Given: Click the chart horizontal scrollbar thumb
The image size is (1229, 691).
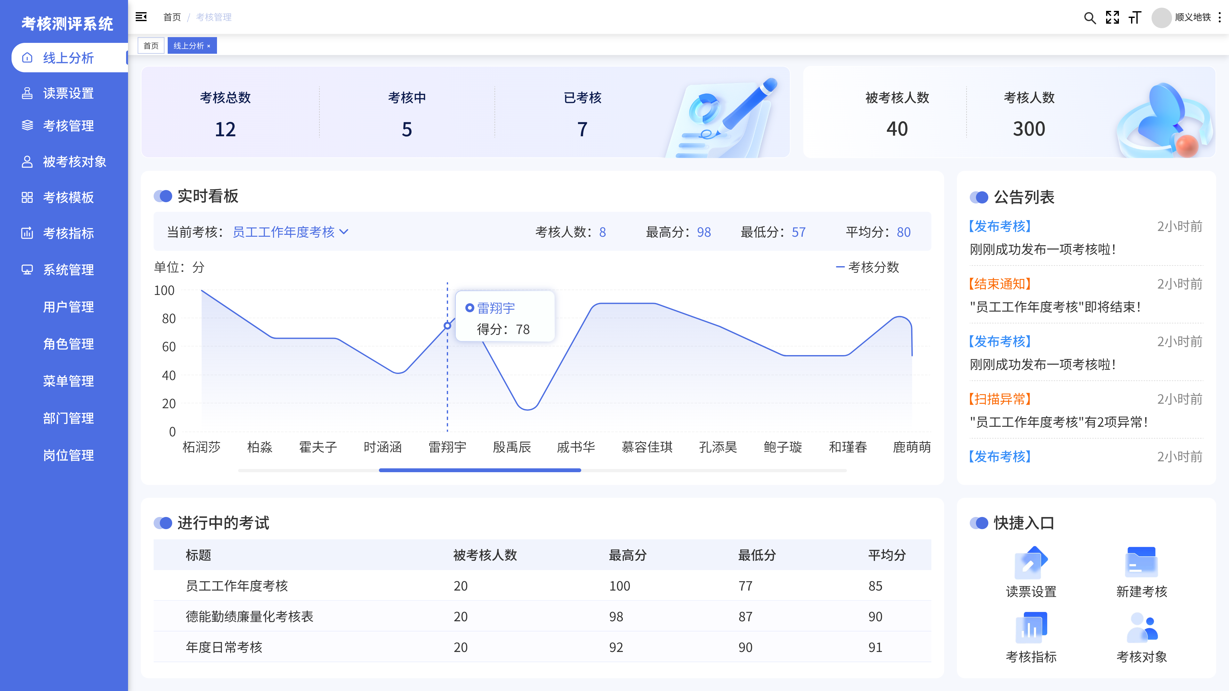Looking at the screenshot, I should 479,470.
